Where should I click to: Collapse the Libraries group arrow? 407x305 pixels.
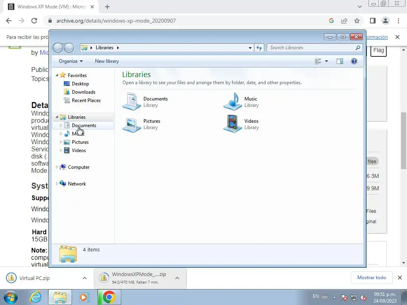pos(57,117)
